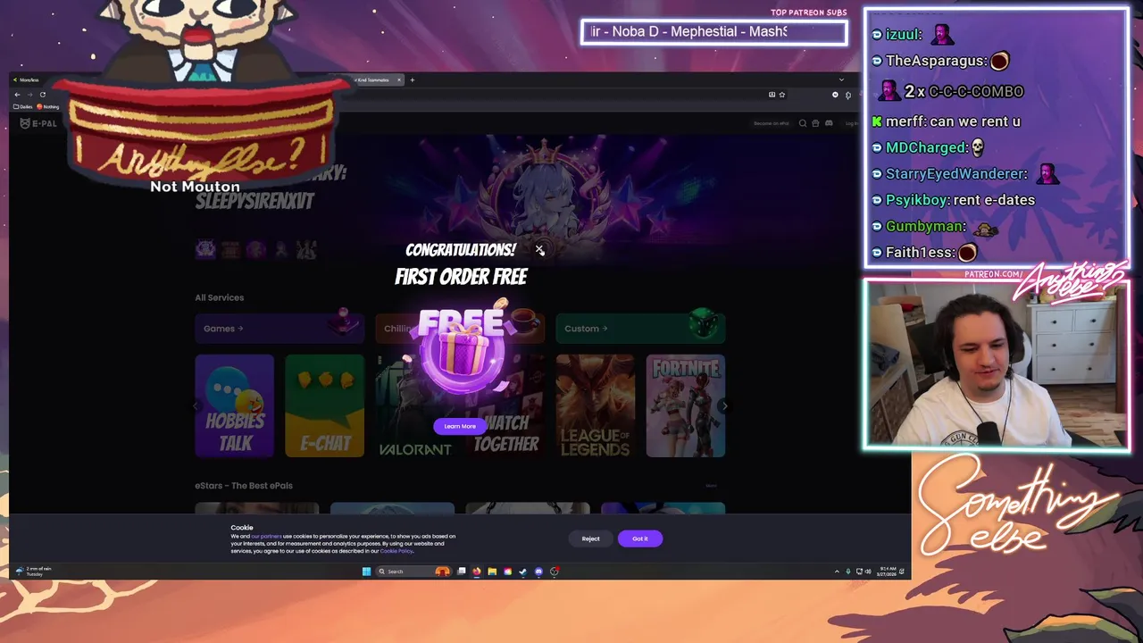Reject cookies in the cookie banner

tap(591, 539)
